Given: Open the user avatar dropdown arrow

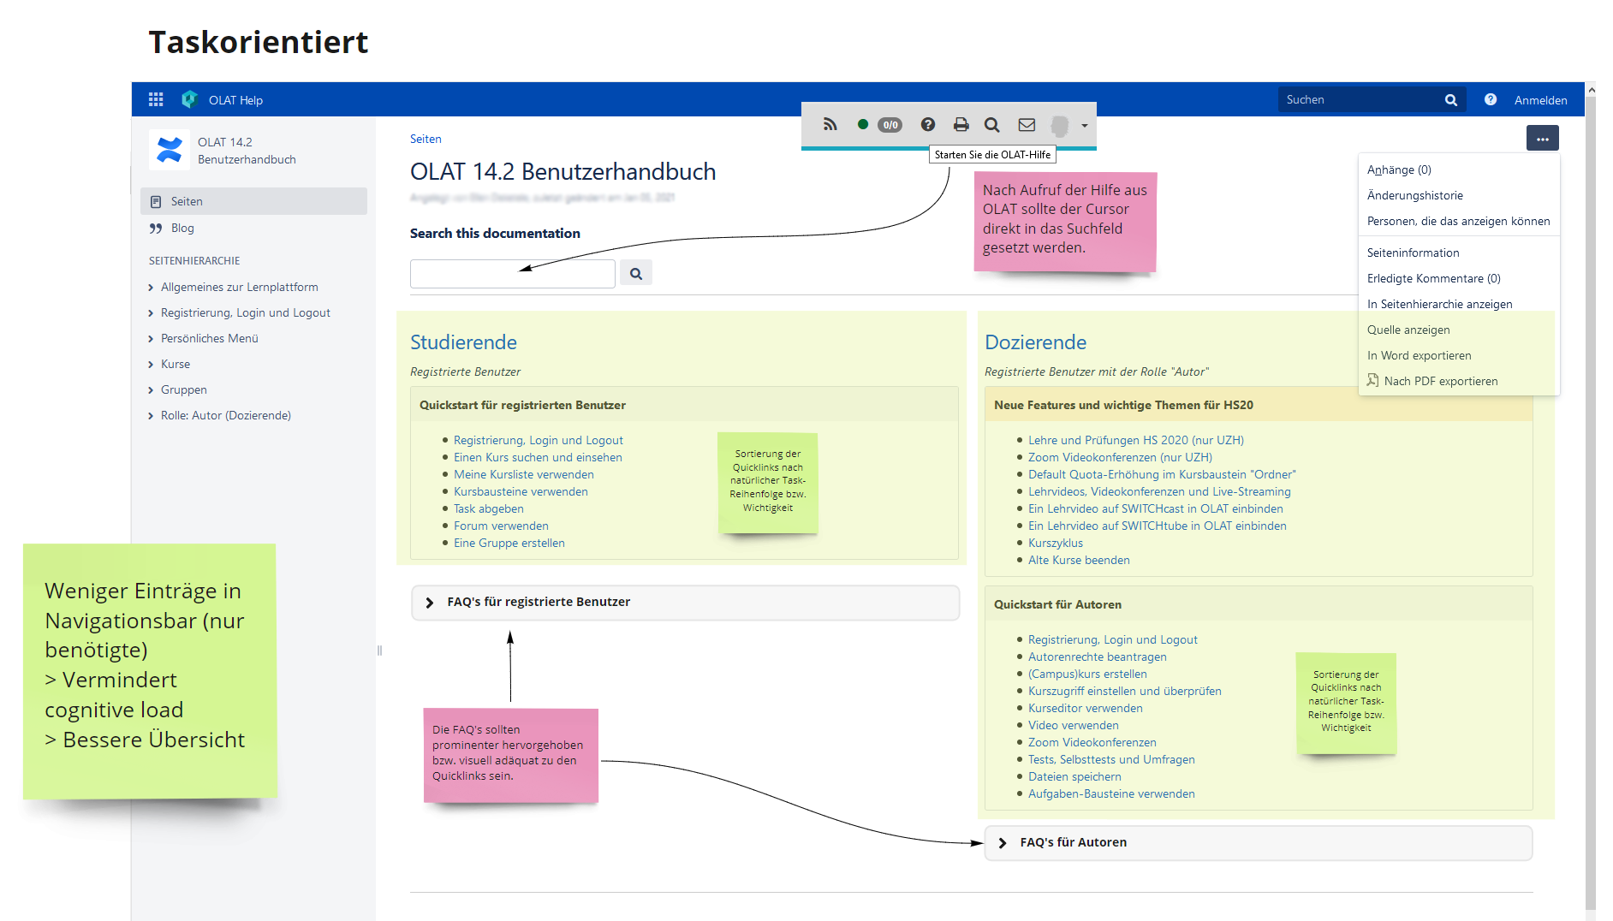Looking at the screenshot, I should 1085,126.
